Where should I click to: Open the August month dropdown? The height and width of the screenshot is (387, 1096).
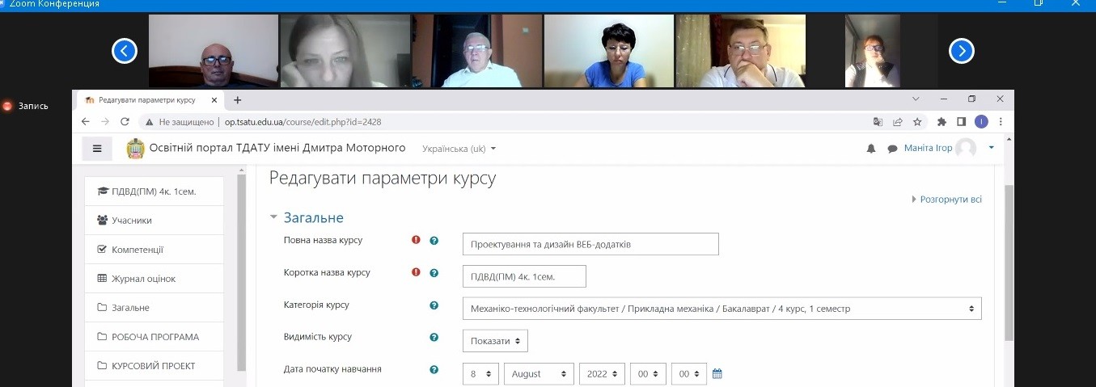pyautogui.click(x=539, y=374)
